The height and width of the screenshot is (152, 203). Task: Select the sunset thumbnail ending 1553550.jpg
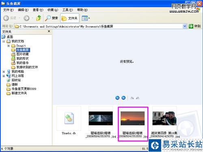pos(133,118)
